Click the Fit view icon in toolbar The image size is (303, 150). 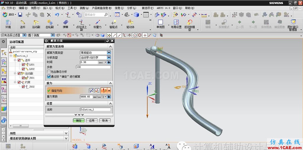tap(117, 15)
